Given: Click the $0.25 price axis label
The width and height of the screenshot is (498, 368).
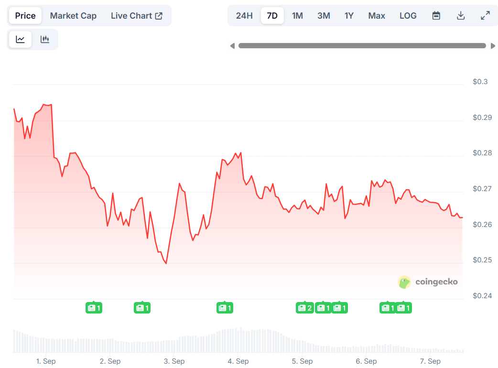Looking at the screenshot, I should tap(482, 260).
